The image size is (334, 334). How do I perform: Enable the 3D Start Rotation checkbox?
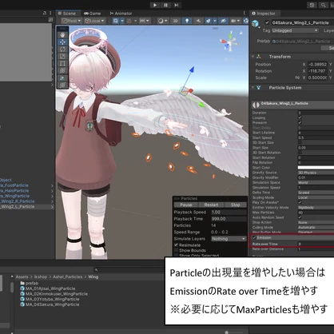300,153
